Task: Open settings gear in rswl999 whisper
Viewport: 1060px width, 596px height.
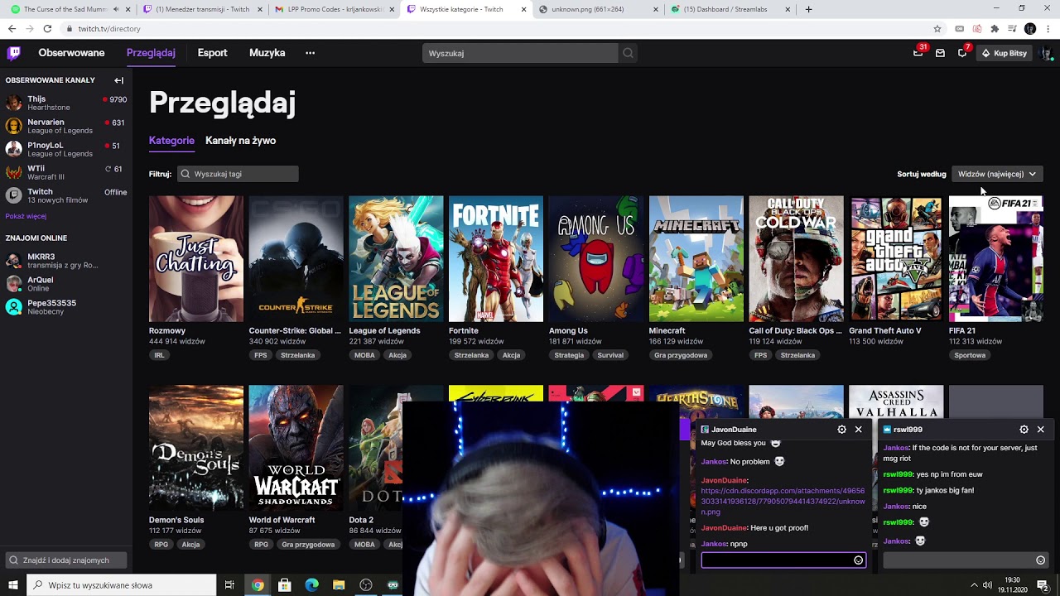Action: tap(1024, 430)
